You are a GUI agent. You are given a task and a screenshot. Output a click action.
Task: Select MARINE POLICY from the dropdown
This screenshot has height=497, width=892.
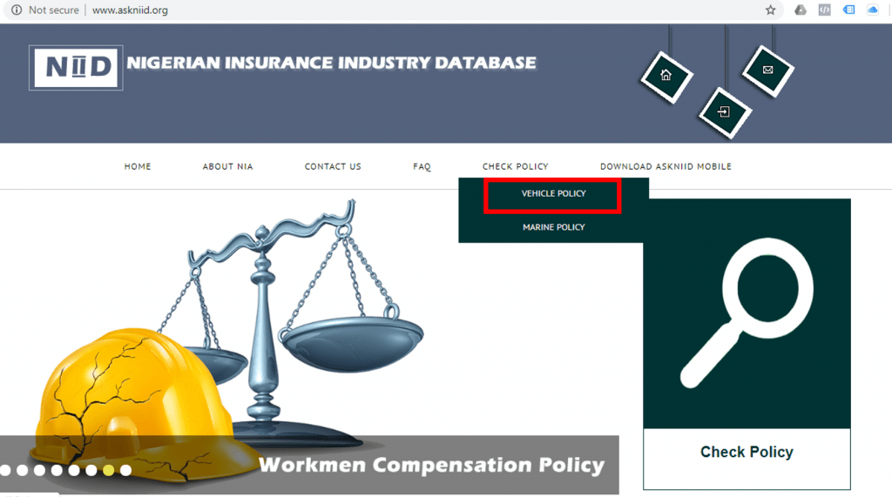coord(553,227)
